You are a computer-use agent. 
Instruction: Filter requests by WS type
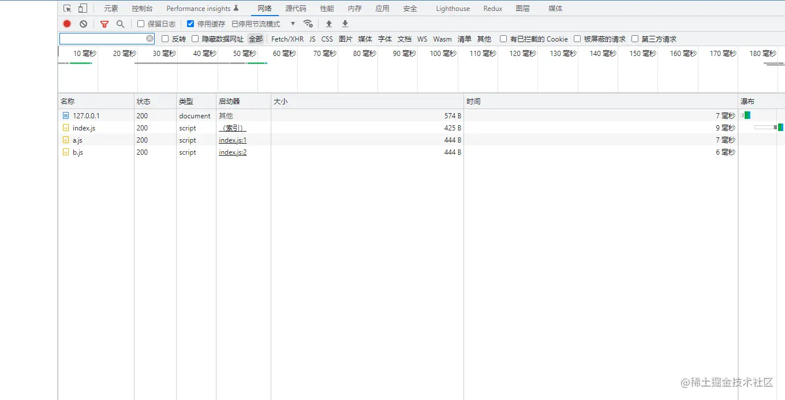click(x=423, y=39)
